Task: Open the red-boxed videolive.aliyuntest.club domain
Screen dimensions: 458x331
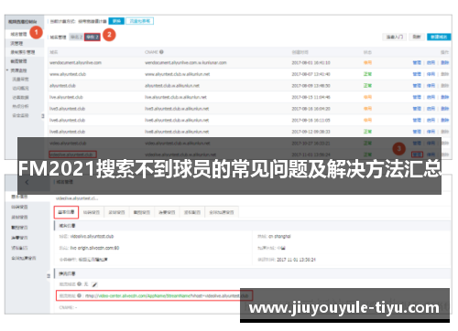Action: click(72, 155)
